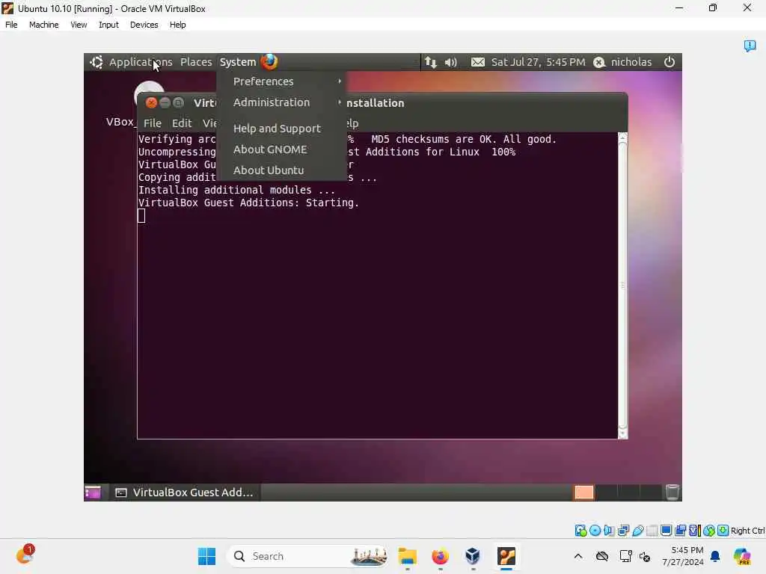Screen dimensions: 766x574
Task: Click the tray OneDrive cloud icon
Action: coord(602,556)
